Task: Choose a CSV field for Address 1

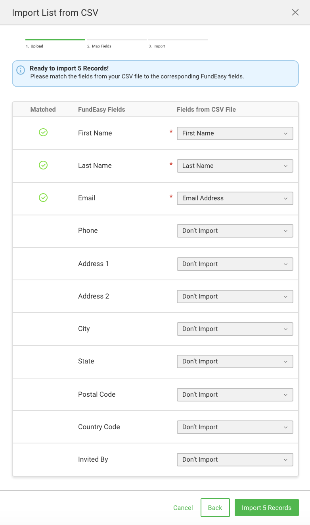Action: click(235, 264)
